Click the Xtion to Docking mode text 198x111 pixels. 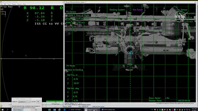[x=75, y=70]
